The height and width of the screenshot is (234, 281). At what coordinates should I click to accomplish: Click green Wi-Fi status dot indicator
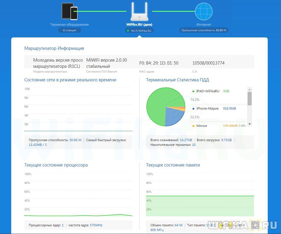coord(128,31)
